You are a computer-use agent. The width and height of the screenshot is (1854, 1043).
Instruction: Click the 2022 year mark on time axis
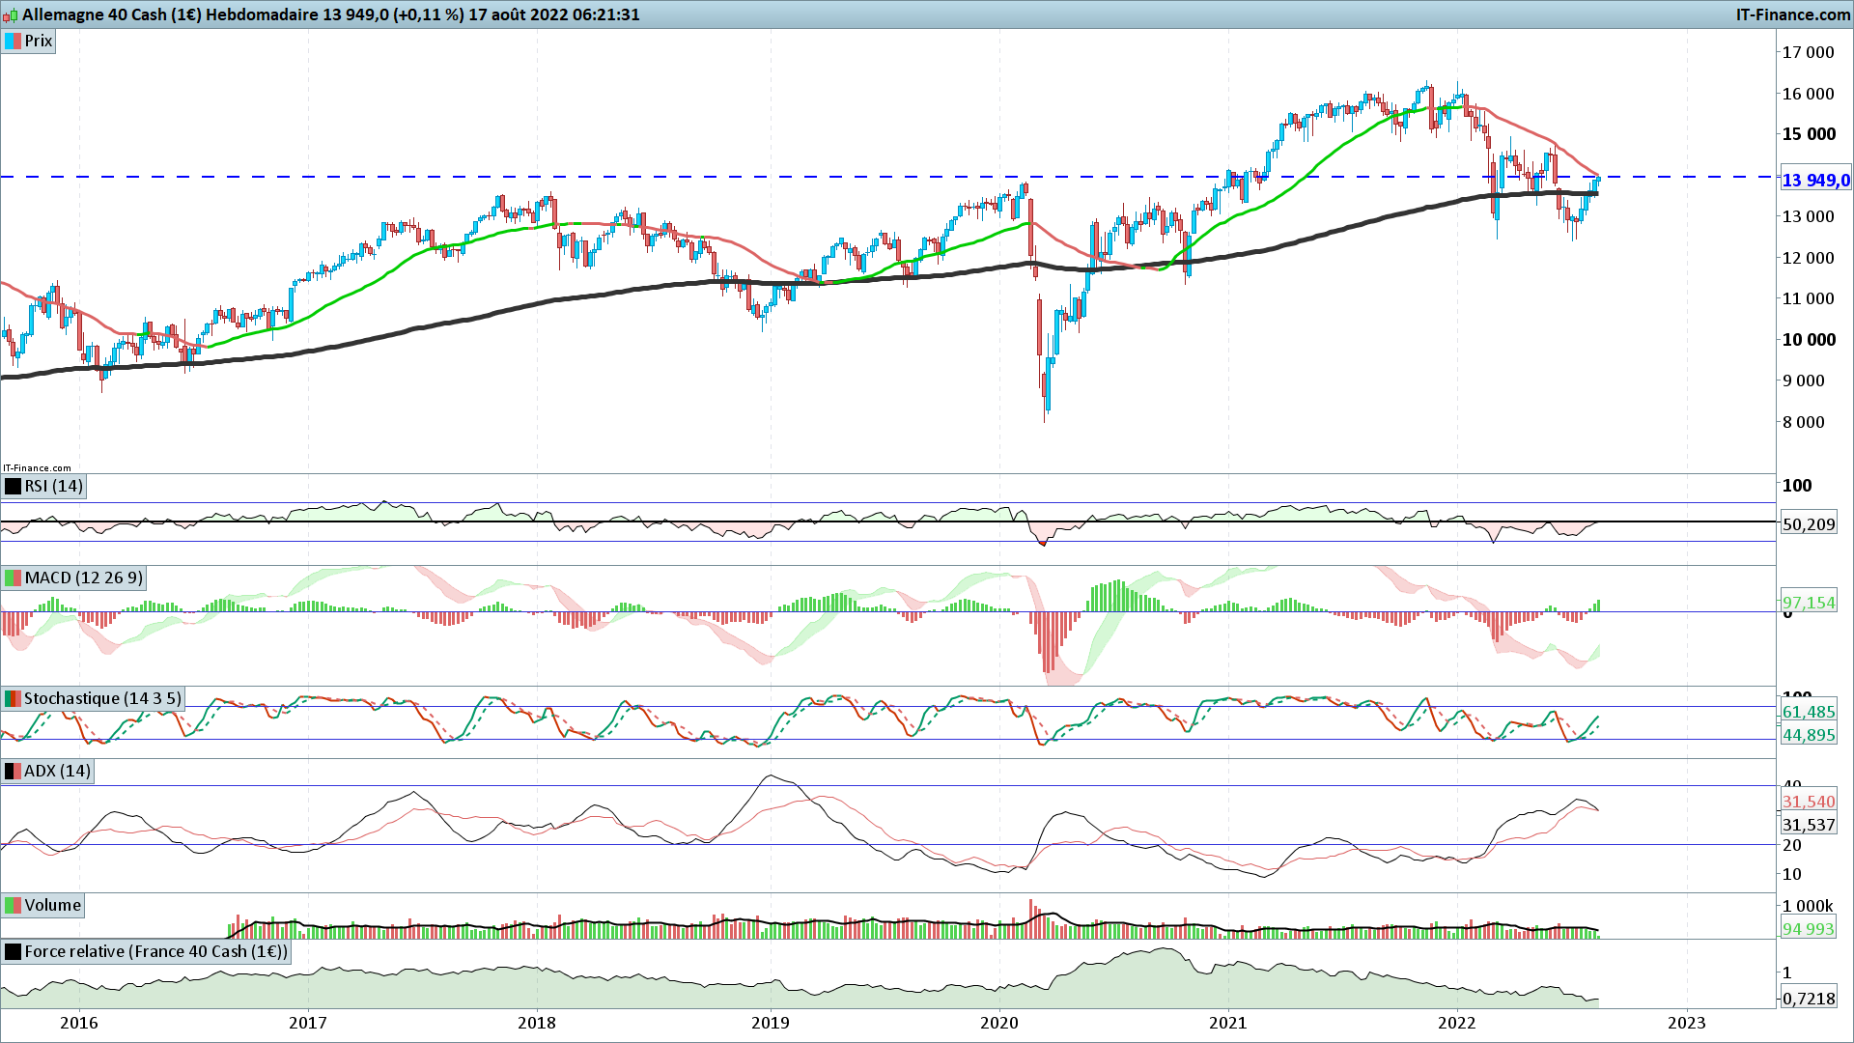point(1457,1023)
